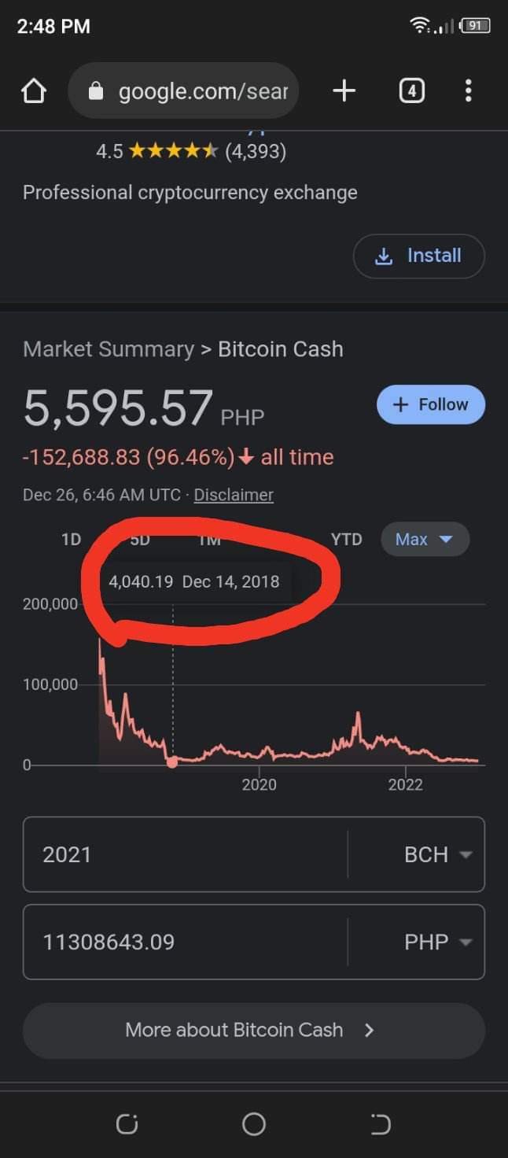Tap the Android back navigation icon
Screen dimensions: 508x1158
(381, 1124)
